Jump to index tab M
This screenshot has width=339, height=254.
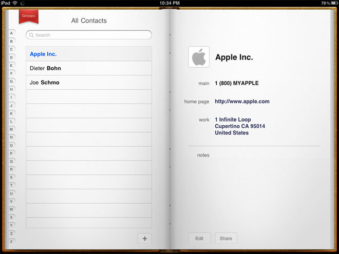point(11,129)
